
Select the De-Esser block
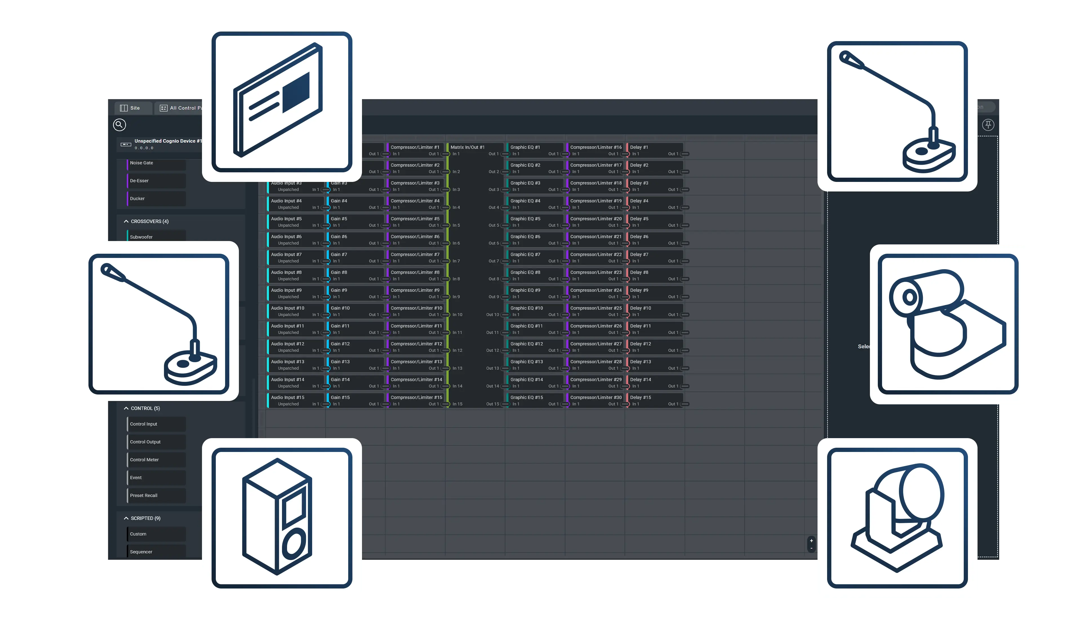click(157, 181)
